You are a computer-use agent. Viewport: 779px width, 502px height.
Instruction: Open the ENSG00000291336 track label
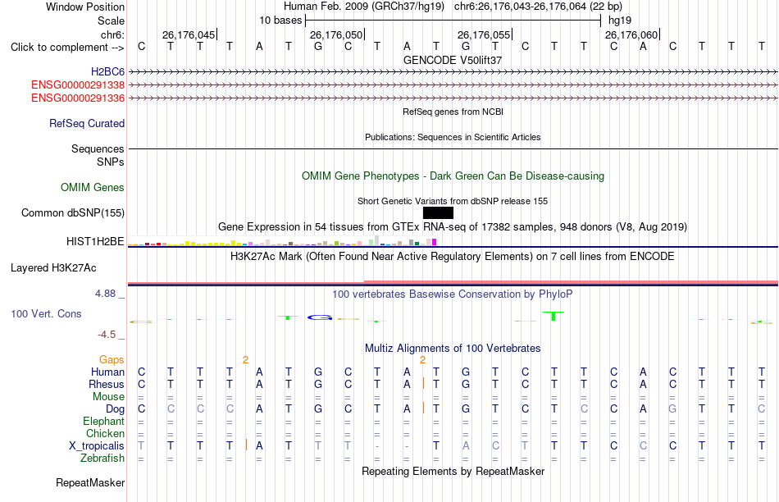(78, 98)
